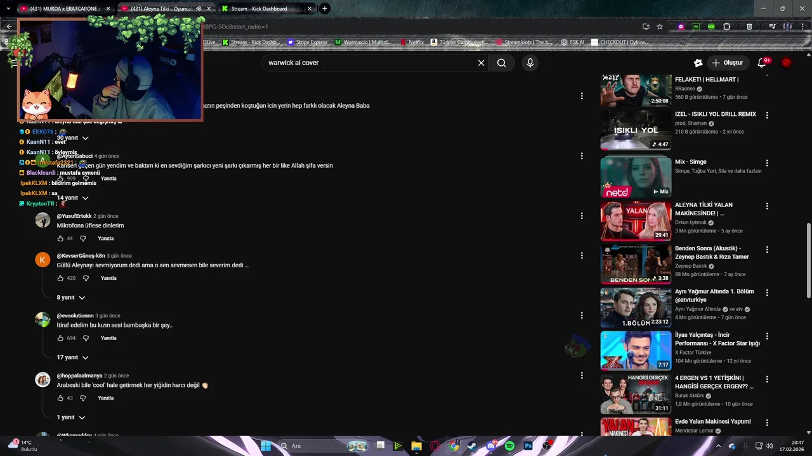Open the ALEYNA TİLKİ YALAN MAKİNESİNDE thumbnail

point(636,221)
